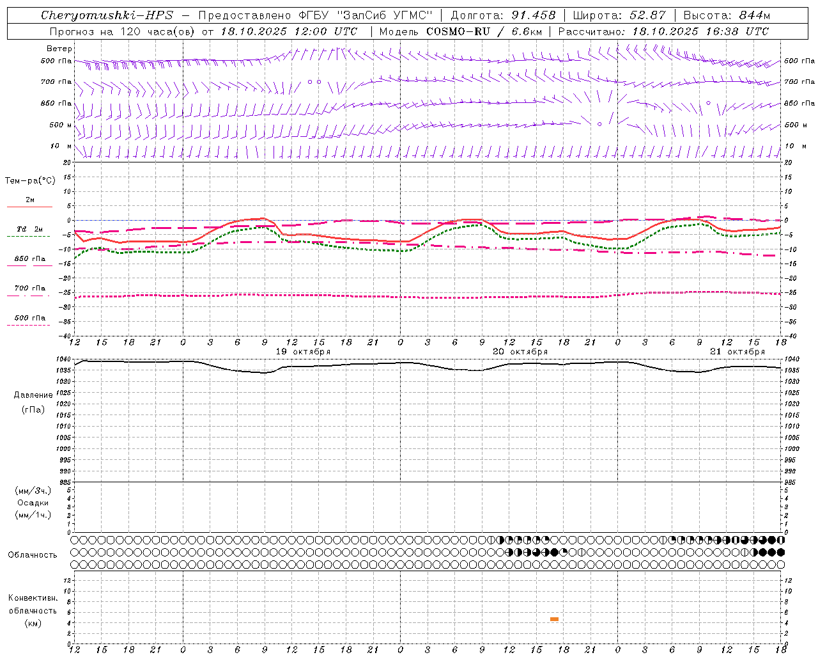Screen dimensions: 818x655
Task: Click the station title Cheryomushki-HPS
Action: 107,15
